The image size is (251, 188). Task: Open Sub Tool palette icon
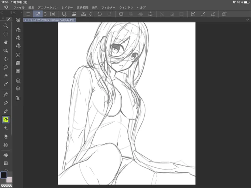18,29
